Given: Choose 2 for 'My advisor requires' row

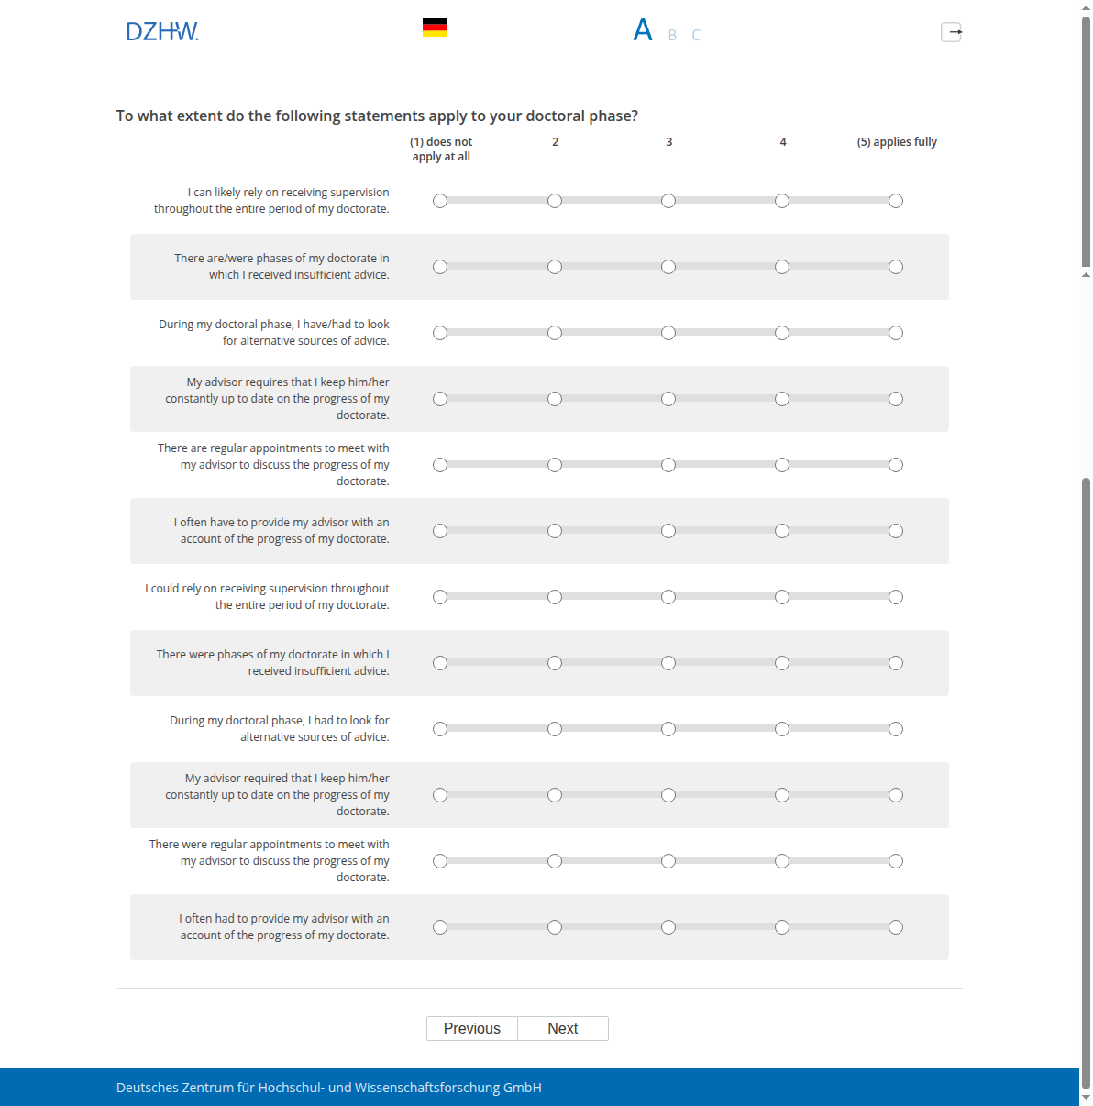Looking at the screenshot, I should (x=555, y=399).
